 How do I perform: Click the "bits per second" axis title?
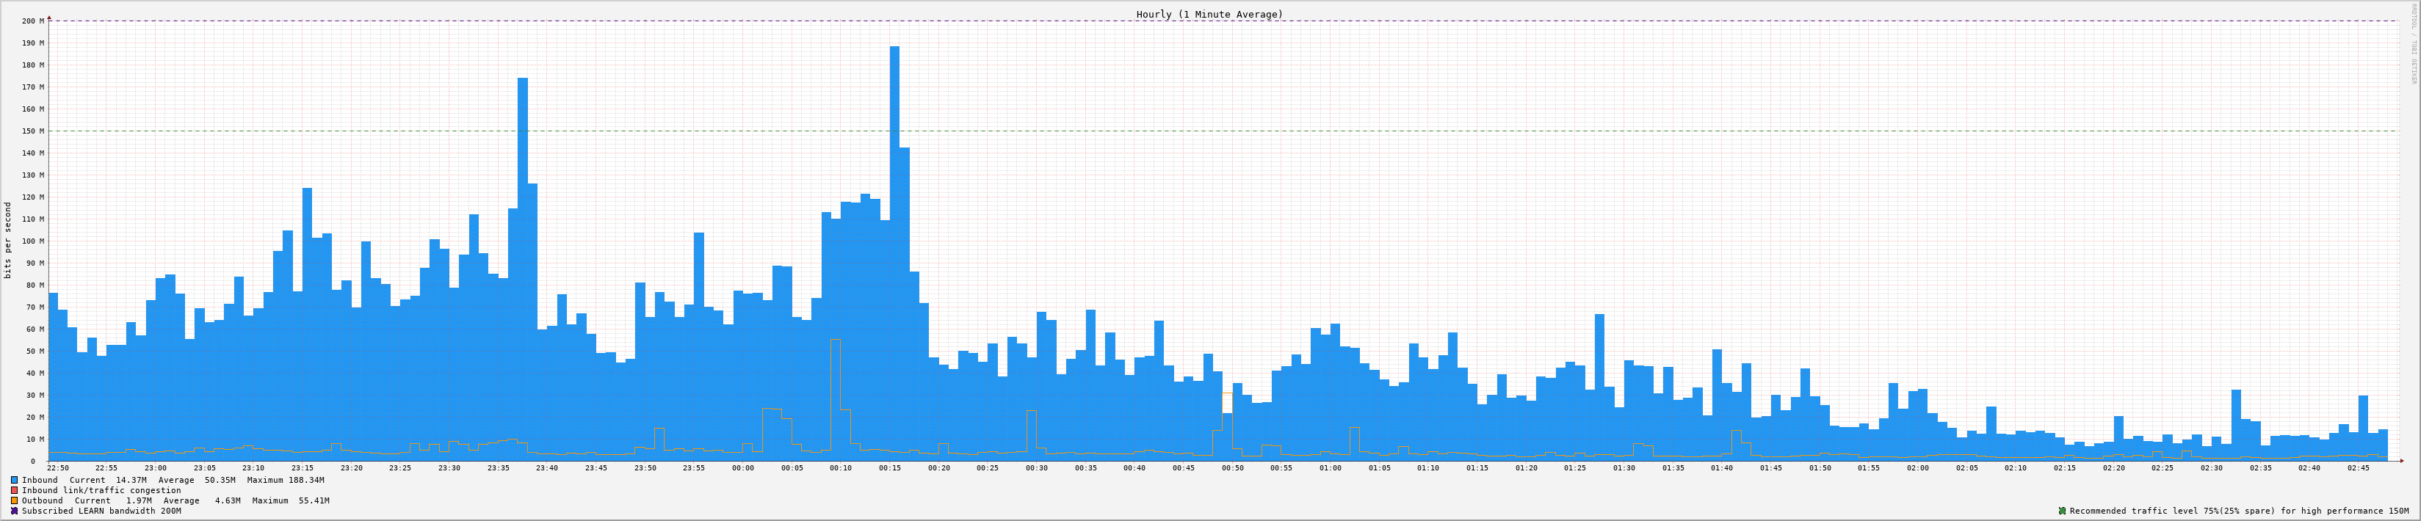(x=9, y=240)
